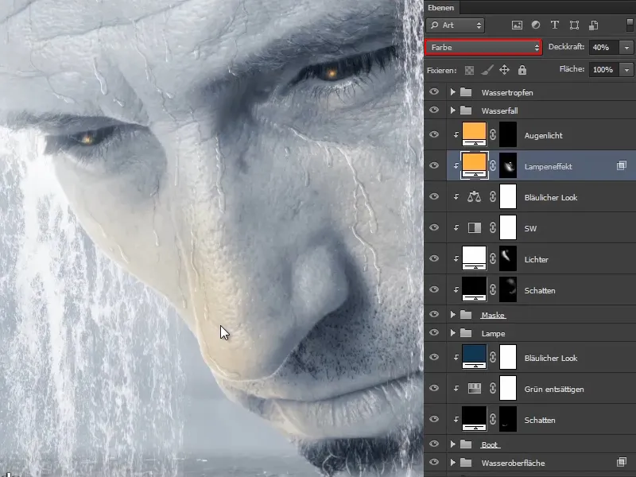Click blending options icon on Lampeneffekt row
Image resolution: width=636 pixels, height=477 pixels.
coord(622,165)
